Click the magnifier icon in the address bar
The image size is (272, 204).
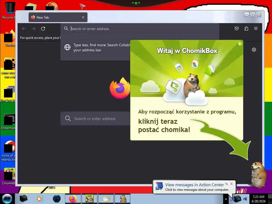click(x=66, y=28)
